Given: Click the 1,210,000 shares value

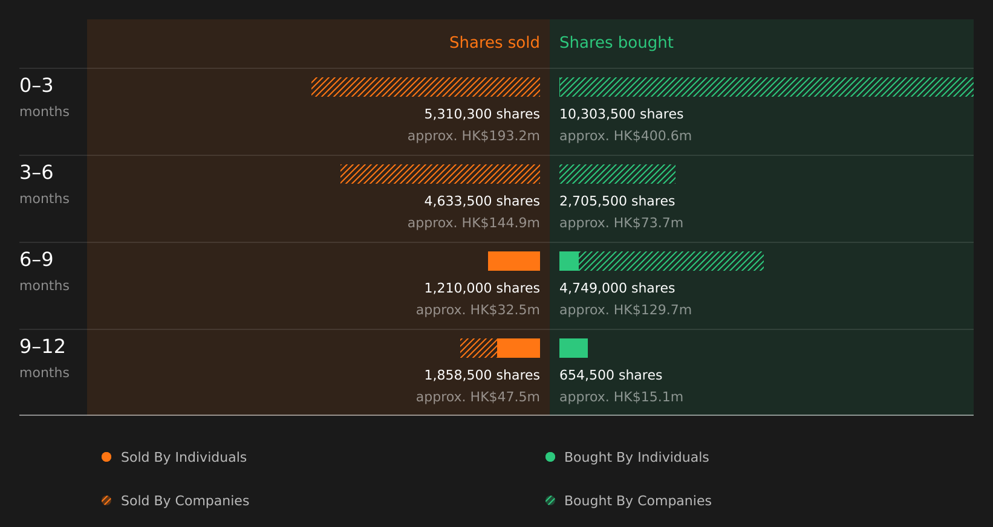Looking at the screenshot, I should point(482,288).
